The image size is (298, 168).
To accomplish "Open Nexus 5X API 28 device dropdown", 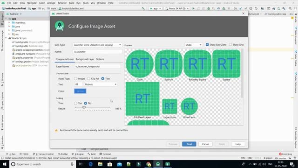I will point(176,8).
